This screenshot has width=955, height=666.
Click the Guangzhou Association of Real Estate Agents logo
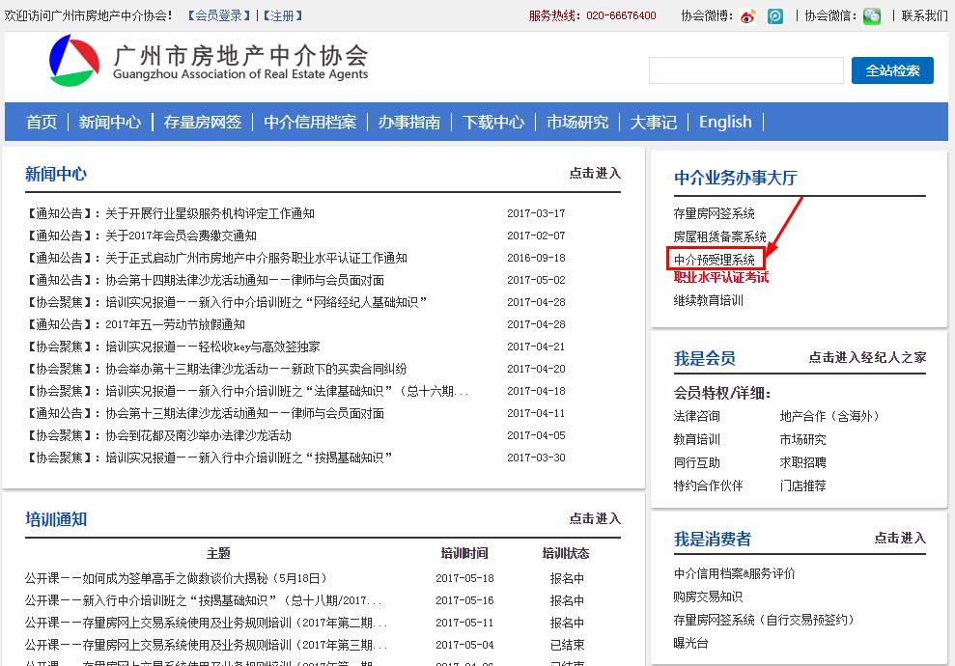[209, 61]
